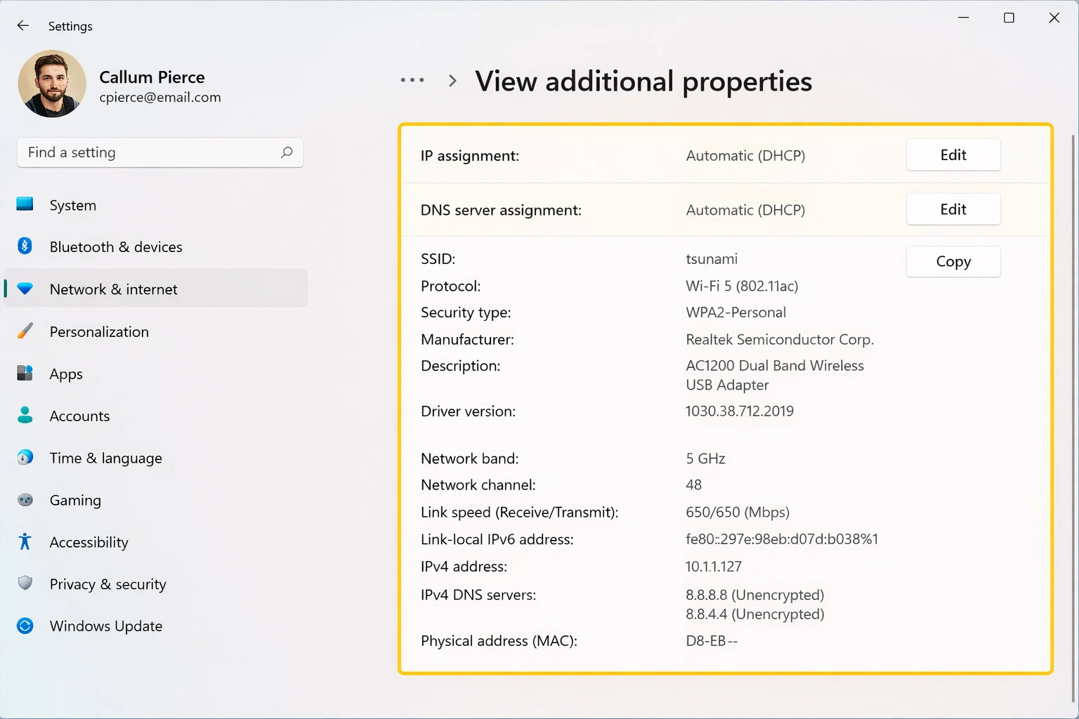1079x719 pixels.
Task: Click the Network & internet globe icon
Action: click(25, 288)
